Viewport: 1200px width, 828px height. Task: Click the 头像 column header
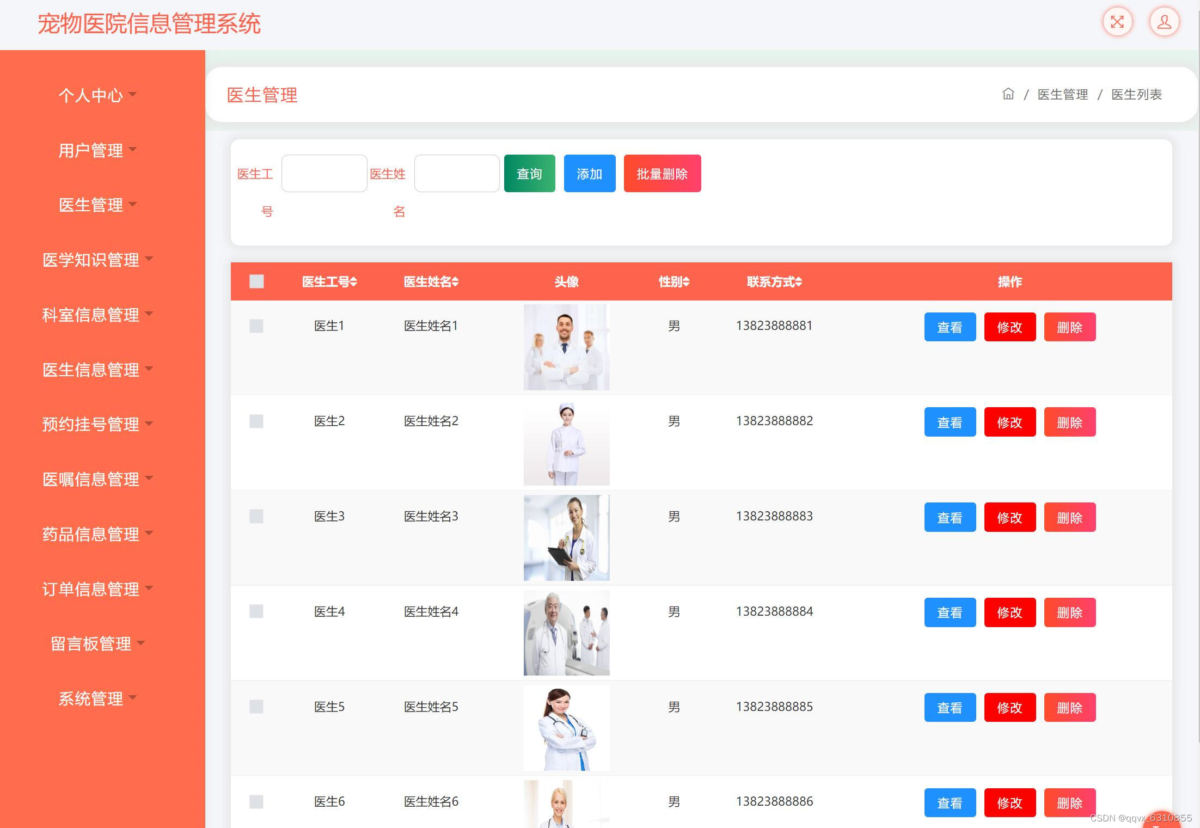(566, 281)
